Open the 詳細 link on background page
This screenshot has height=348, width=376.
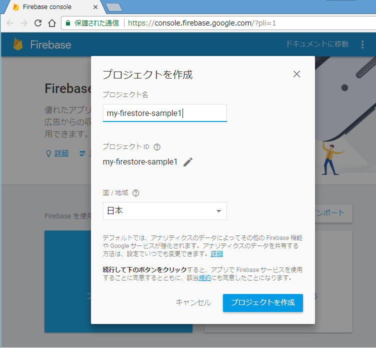(61, 153)
